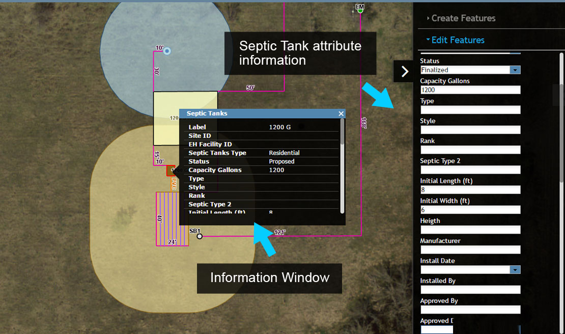The width and height of the screenshot is (565, 334).
Task: Click the Installed By input field
Action: click(x=470, y=290)
